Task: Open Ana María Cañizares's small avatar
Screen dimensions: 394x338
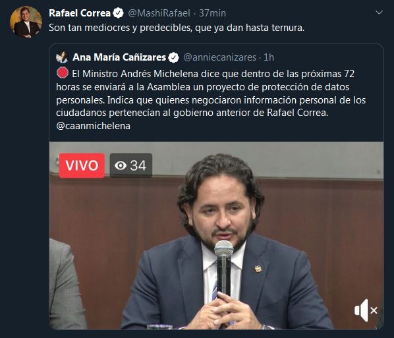Action: click(62, 57)
